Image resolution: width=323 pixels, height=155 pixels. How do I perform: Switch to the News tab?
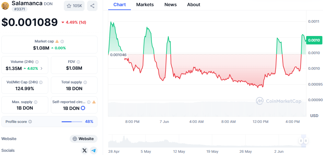coord(170,5)
